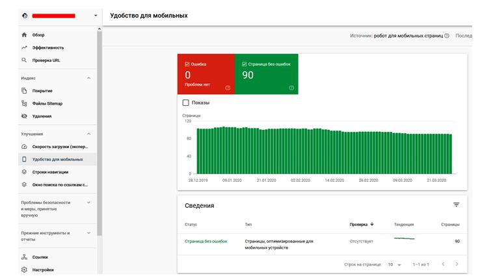Click the Отсутствует cell
The image size is (478, 278).
[x=361, y=241]
